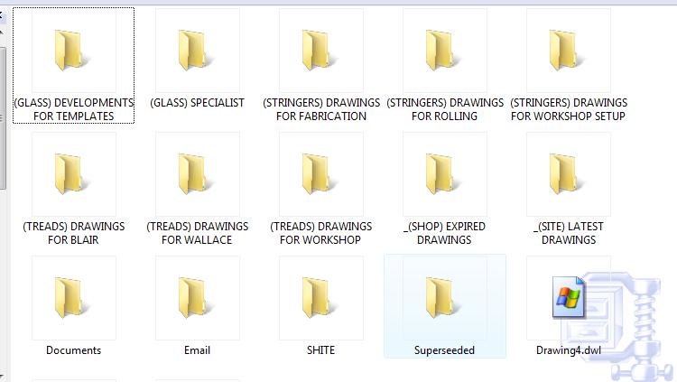The image size is (677, 382).
Task: Open the (GLASS) DEVELOPMENTS FOR TEMPLATES folder icon
Action: [70, 51]
